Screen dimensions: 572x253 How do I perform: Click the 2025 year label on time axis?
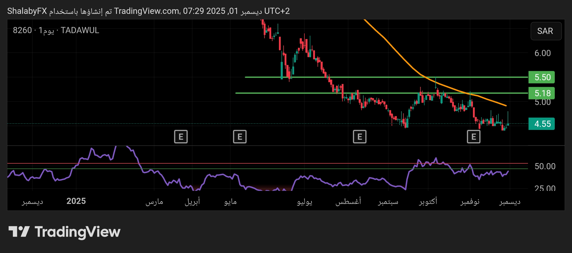[76, 201]
